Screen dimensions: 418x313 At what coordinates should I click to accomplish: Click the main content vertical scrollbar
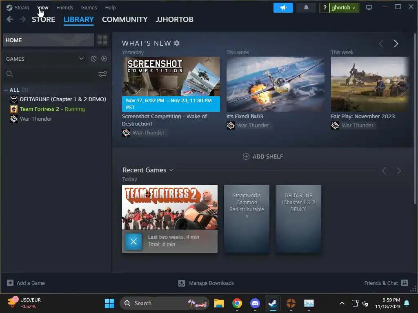pyautogui.click(x=415, y=119)
